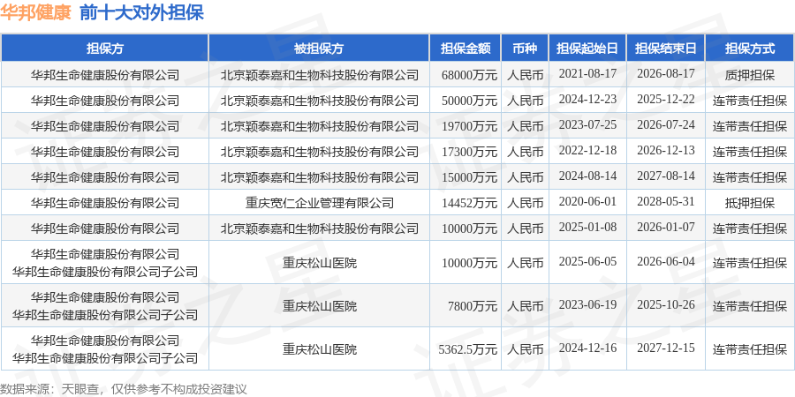
Task: Select the 担保方式 column header
Action: (750, 49)
